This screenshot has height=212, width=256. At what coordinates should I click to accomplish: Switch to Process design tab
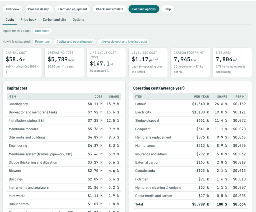(x=39, y=9)
